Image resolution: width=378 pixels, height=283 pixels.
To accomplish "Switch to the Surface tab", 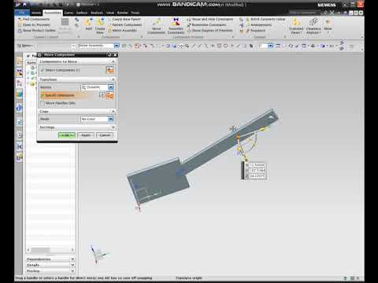I will (x=82, y=13).
